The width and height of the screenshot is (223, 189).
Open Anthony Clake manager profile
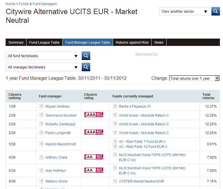[56, 157]
